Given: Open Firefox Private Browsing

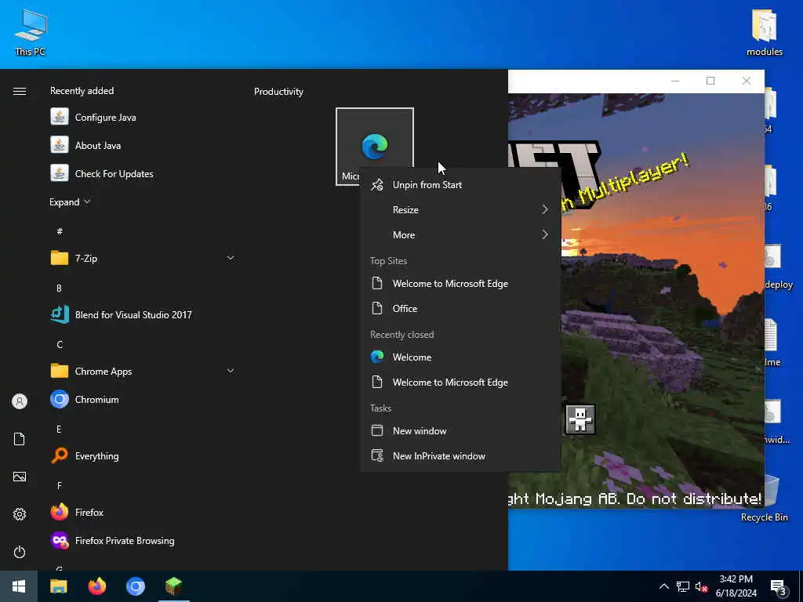Looking at the screenshot, I should click(x=143, y=541).
